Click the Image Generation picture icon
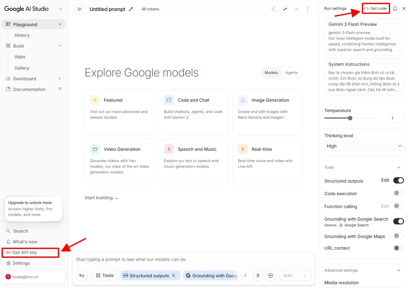The height and width of the screenshot is (288, 409). pos(243,100)
